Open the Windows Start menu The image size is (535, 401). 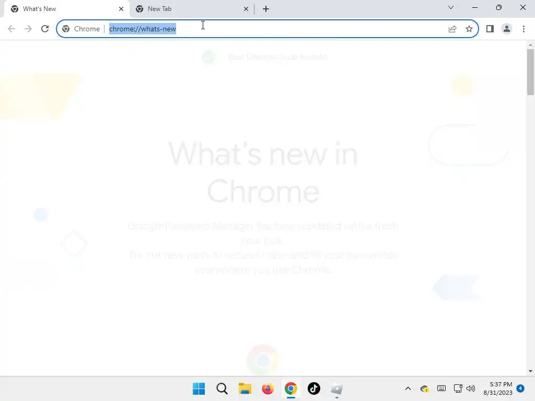(199, 388)
